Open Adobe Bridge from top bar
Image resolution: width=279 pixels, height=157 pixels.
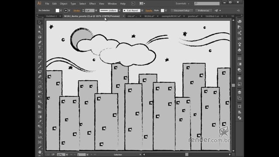(133, 3)
